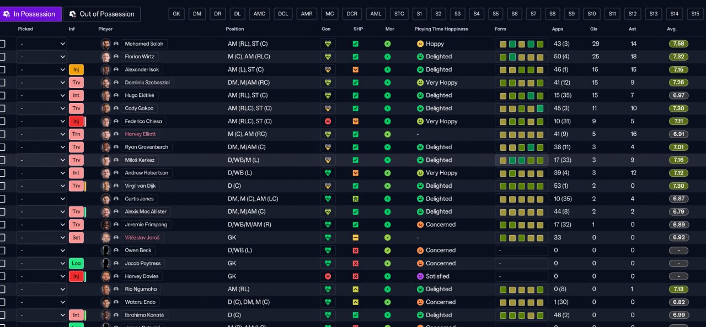
Task: Open Harvey Elliott's player name link
Action: (140, 134)
